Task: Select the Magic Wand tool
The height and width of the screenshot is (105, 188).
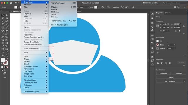Action: pyautogui.click(x=3, y=18)
